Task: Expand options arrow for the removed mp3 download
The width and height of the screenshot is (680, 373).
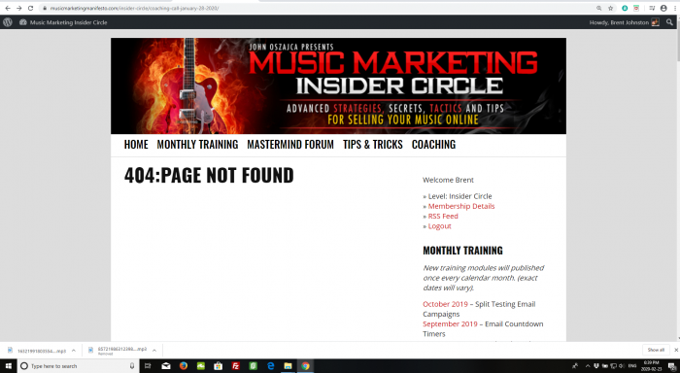Action: (154, 351)
